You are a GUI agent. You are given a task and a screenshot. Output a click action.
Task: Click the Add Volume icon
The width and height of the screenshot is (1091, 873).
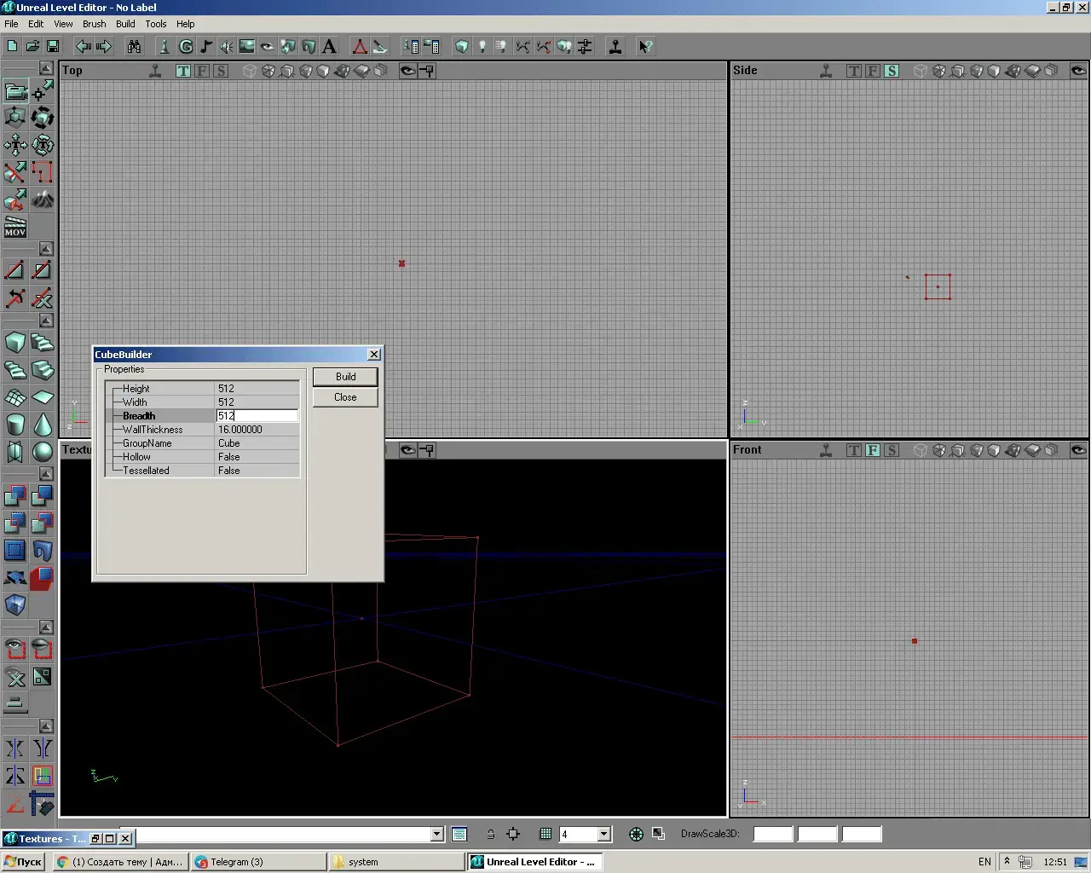[15, 605]
